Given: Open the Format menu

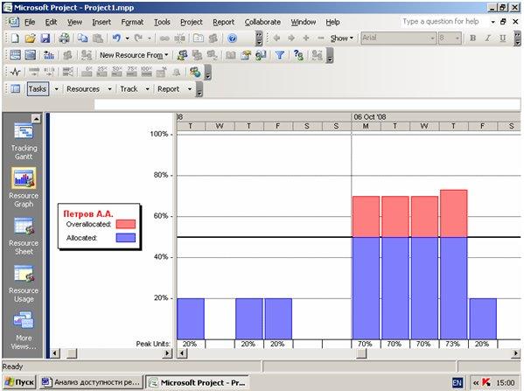Looking at the screenshot, I should point(132,22).
